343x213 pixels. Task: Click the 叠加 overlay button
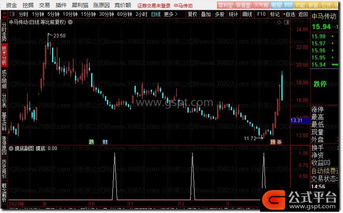click(206, 15)
